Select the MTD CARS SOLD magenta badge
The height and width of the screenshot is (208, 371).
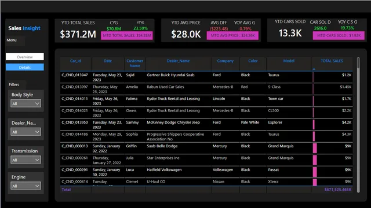(339, 36)
